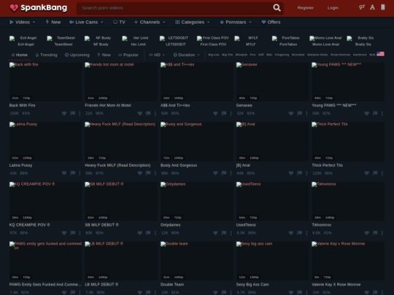Screen dimensions: 394x295
Task: Switch to the Trending tab
Action: [x=46, y=55]
